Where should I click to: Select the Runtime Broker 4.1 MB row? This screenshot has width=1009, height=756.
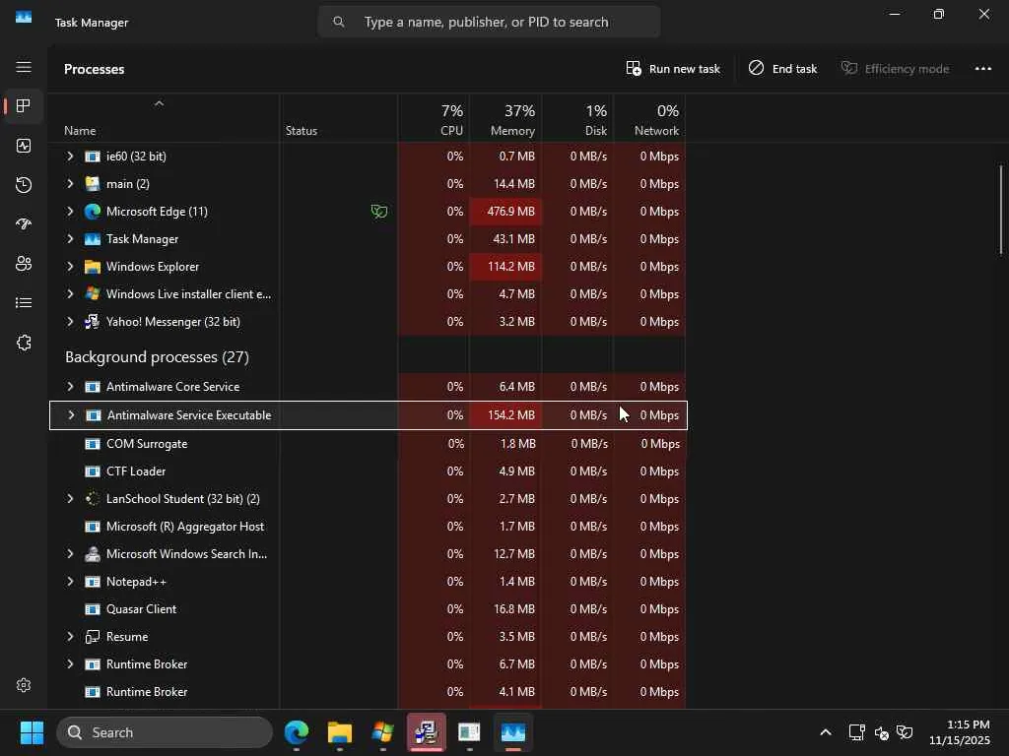point(369,692)
